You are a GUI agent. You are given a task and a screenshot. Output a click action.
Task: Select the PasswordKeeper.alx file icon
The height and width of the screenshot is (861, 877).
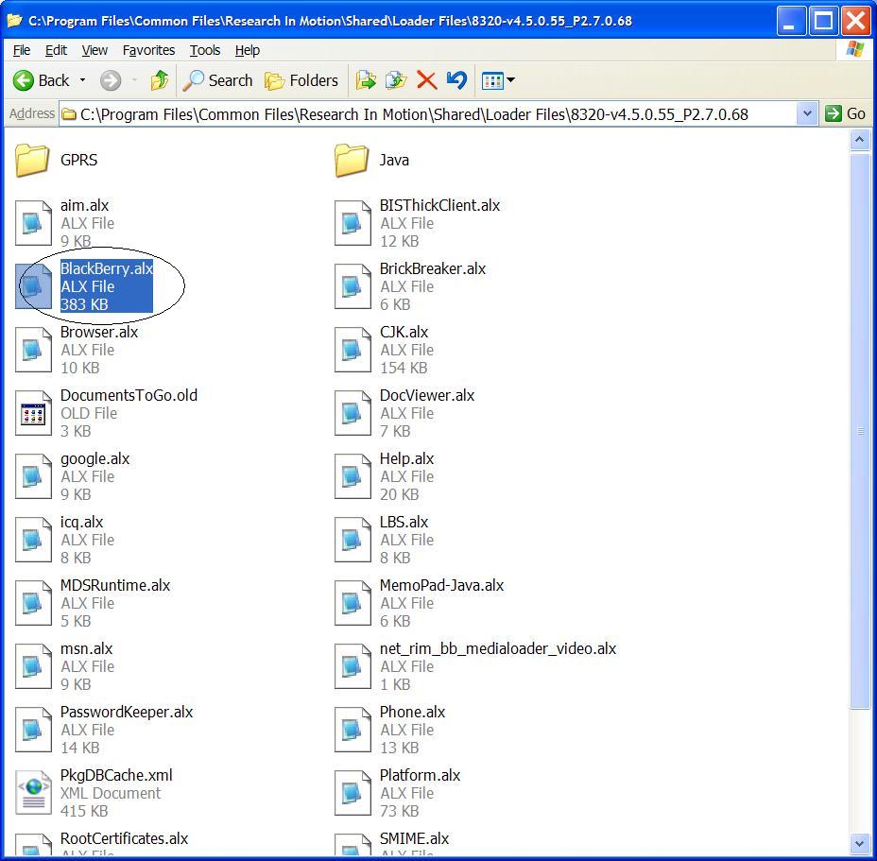point(33,729)
